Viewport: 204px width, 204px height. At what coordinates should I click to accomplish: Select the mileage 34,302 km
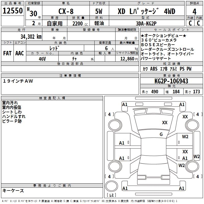point(31,37)
